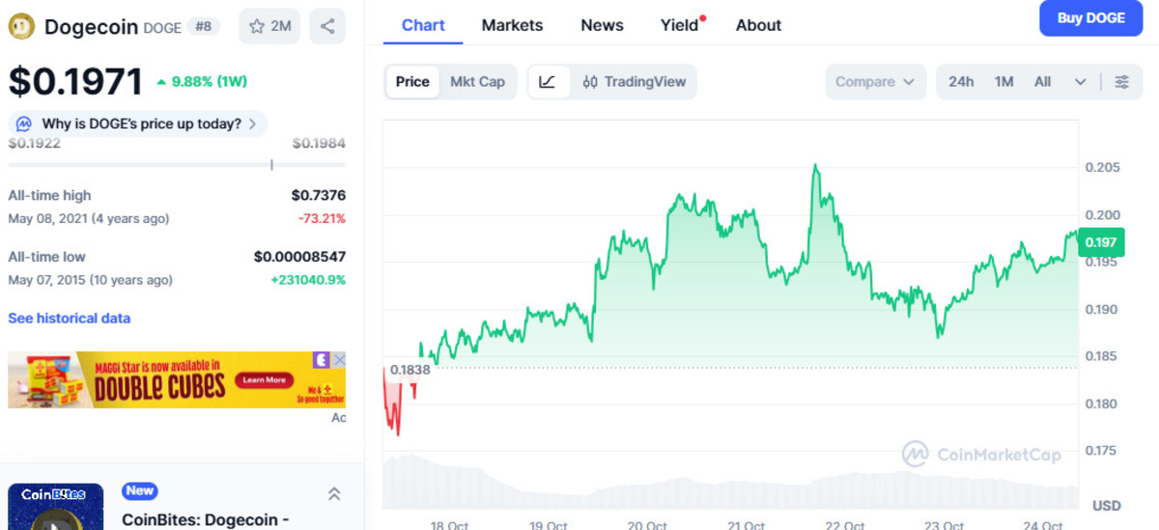
Task: Open the Compare dropdown
Action: click(875, 82)
